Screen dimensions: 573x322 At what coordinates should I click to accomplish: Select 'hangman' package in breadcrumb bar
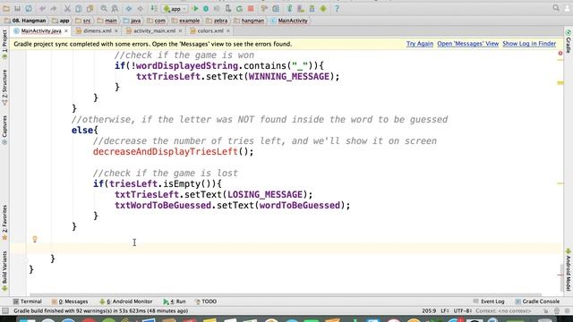click(249, 21)
